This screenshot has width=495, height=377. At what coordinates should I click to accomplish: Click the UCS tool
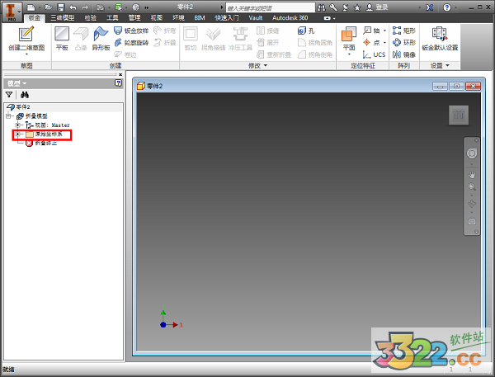(x=374, y=54)
